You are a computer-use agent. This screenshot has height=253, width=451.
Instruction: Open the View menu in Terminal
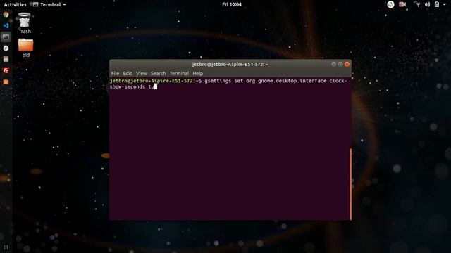[x=141, y=73]
